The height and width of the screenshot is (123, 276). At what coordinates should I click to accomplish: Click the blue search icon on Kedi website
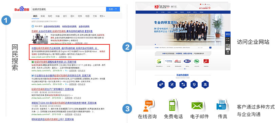coord(210,47)
